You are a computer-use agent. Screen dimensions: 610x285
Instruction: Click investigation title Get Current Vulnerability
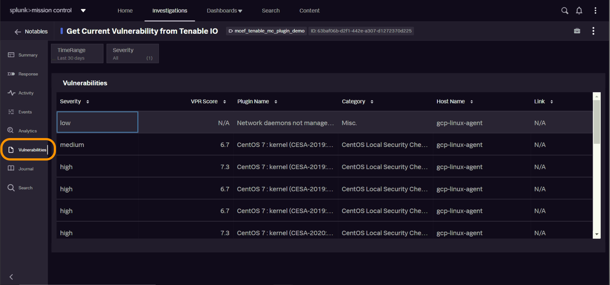pyautogui.click(x=142, y=31)
